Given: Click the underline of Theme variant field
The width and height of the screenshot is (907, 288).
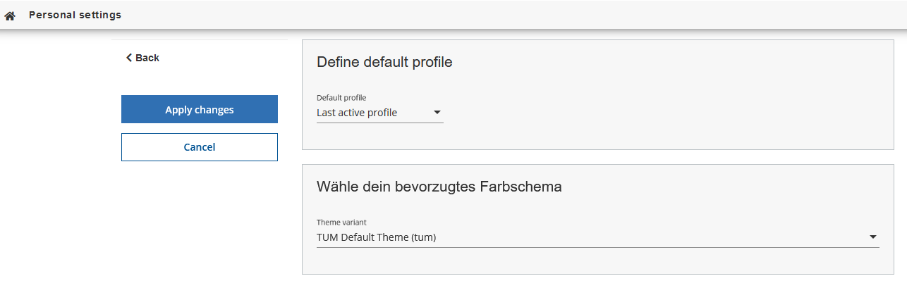Looking at the screenshot, I should point(597,247).
